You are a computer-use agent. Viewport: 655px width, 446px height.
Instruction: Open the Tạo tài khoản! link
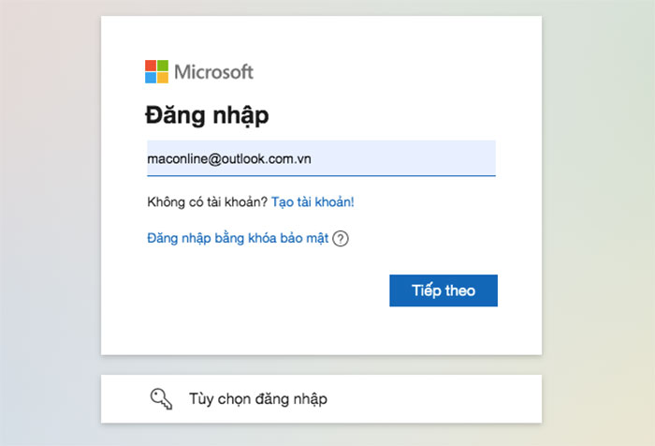[313, 202]
